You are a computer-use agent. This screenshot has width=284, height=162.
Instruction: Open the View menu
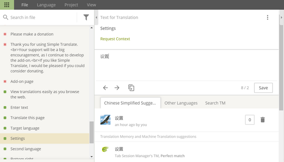click(91, 5)
